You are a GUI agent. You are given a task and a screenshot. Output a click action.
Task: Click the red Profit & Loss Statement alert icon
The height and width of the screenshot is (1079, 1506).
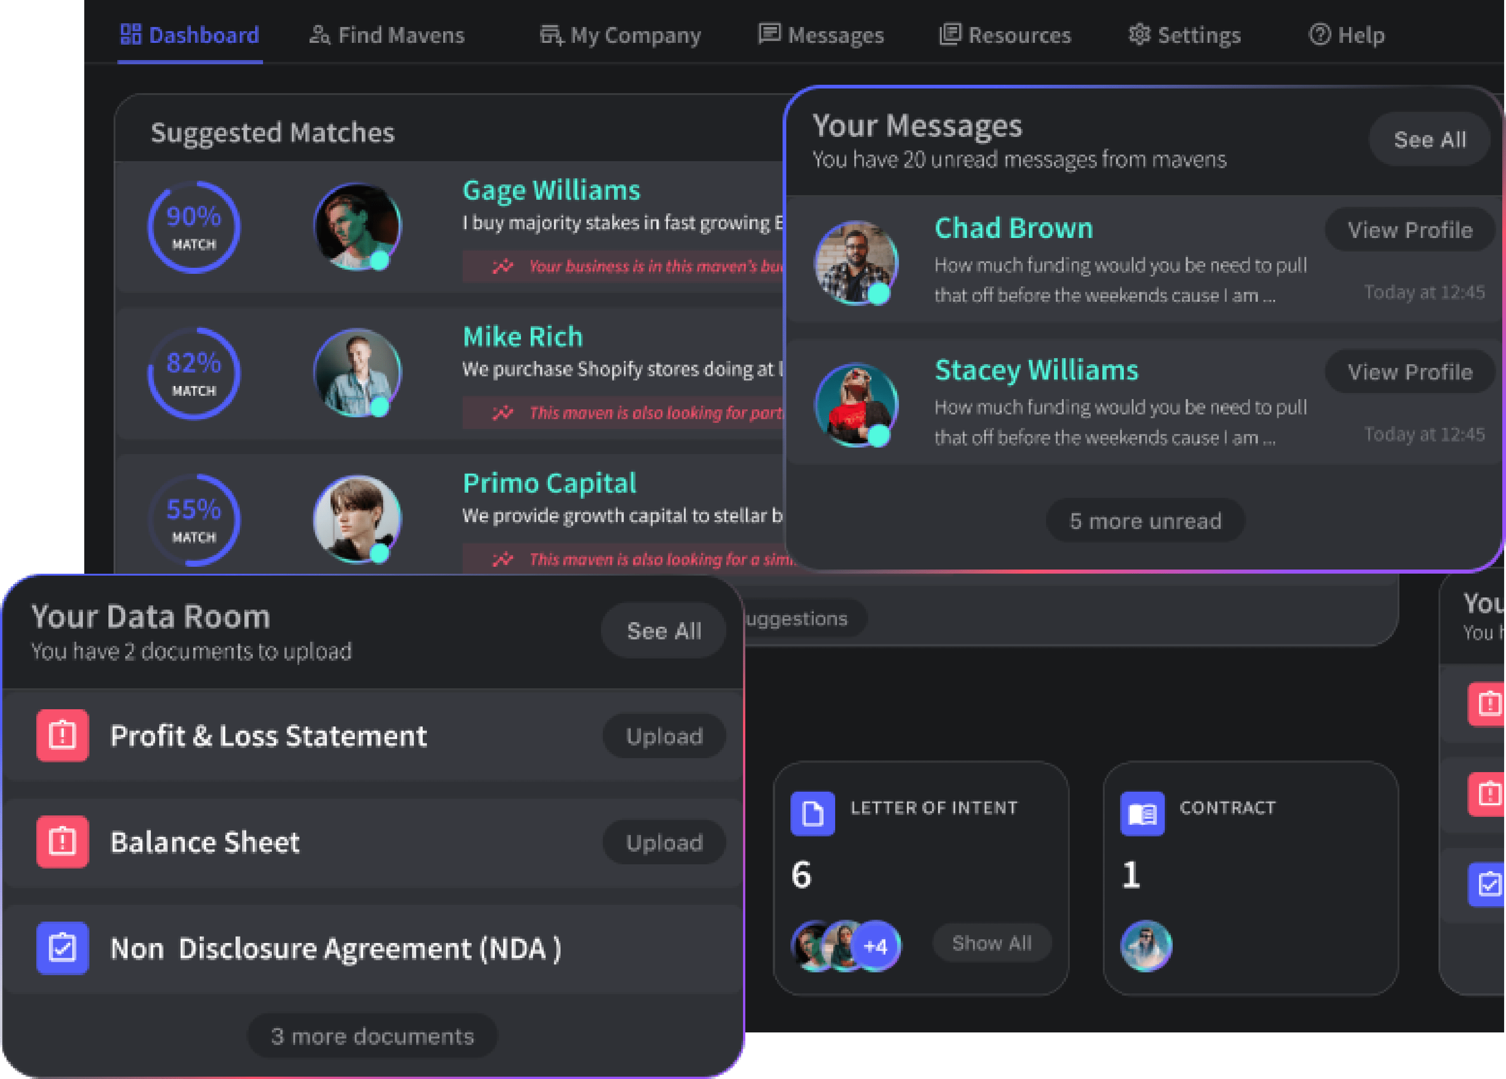tap(62, 735)
